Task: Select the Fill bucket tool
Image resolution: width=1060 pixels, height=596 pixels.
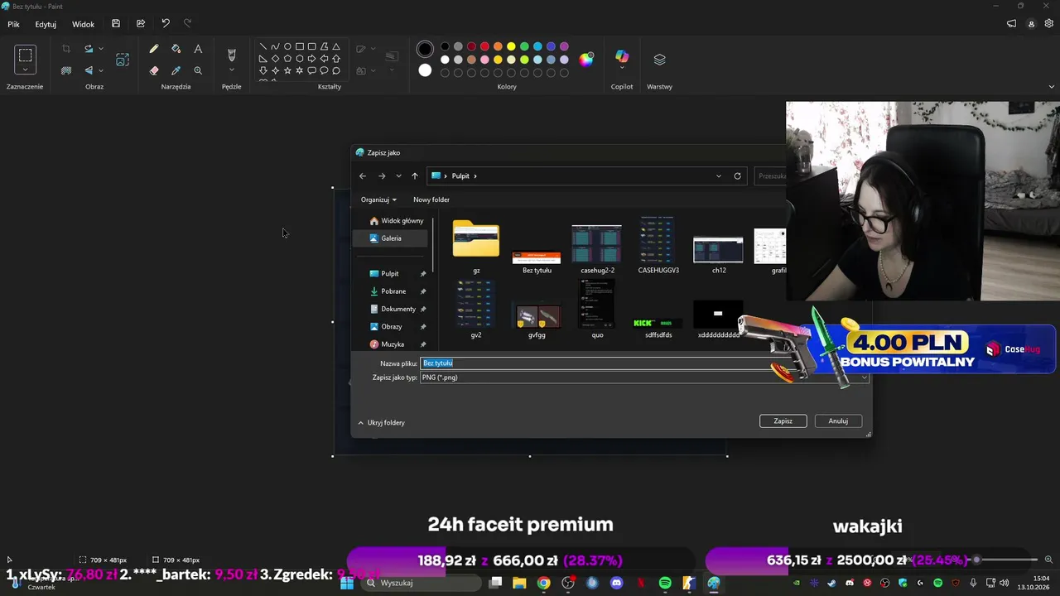Action: click(176, 49)
